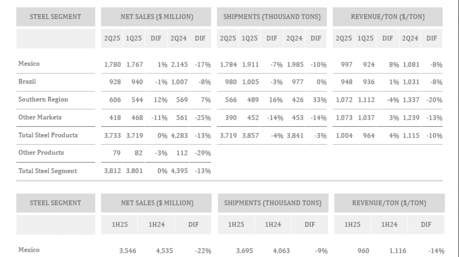Click the 4,063 half-year shipments value

(273, 251)
